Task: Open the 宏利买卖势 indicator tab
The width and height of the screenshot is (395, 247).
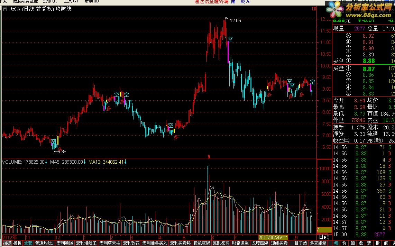Action: pyautogui.click(x=180, y=244)
